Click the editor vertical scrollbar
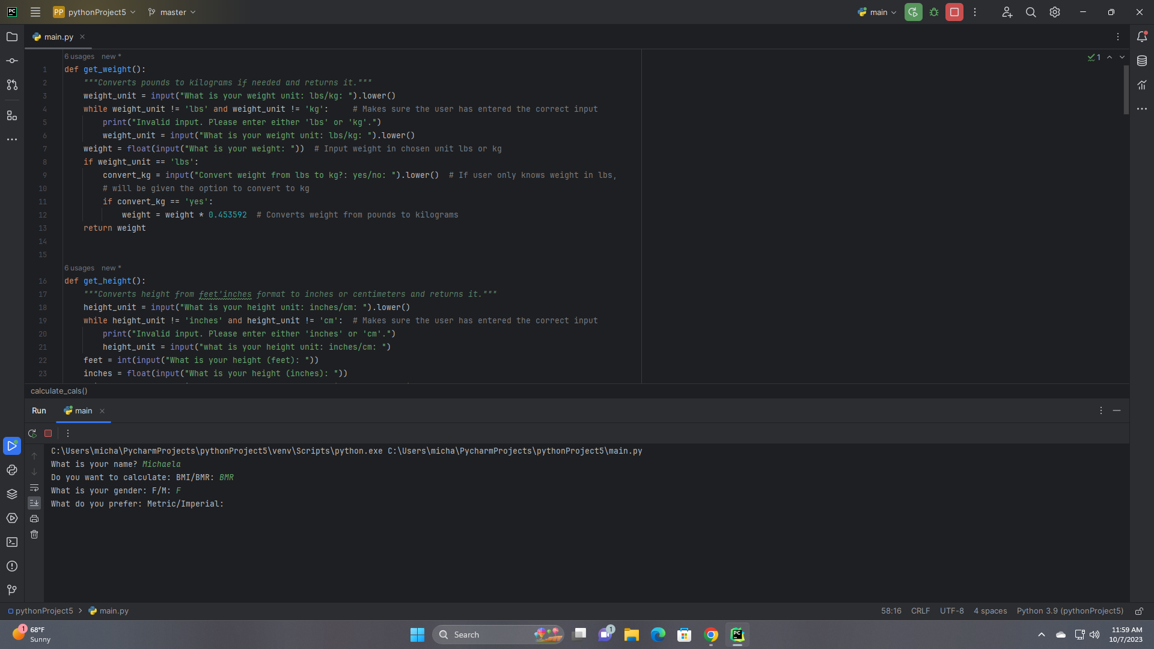Image resolution: width=1154 pixels, height=649 pixels. [x=1126, y=90]
